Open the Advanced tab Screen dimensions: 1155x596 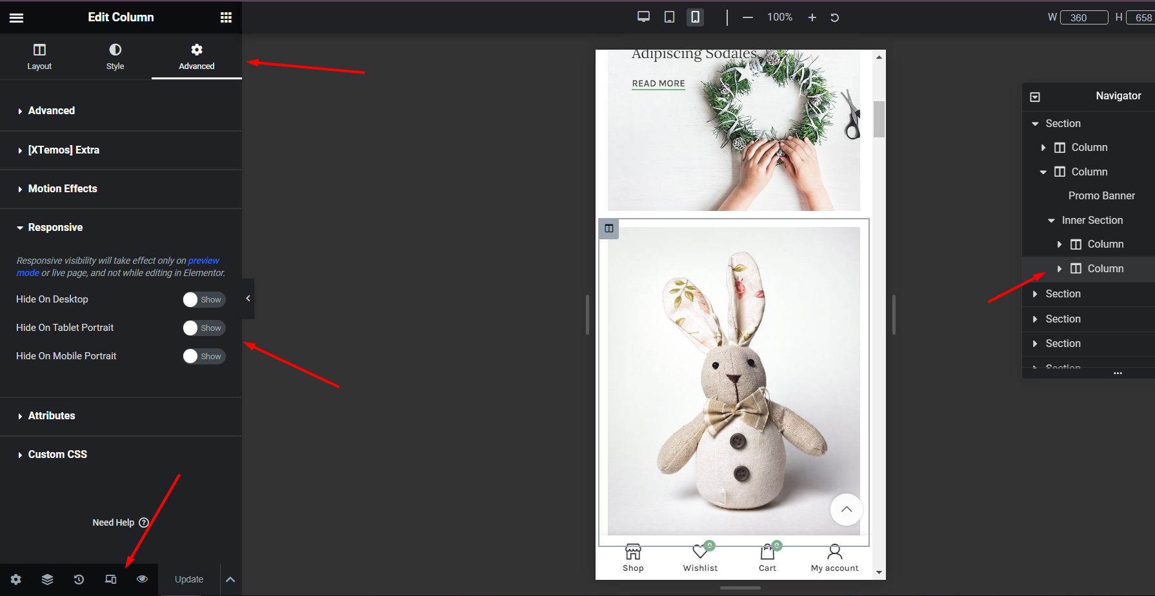pos(197,57)
